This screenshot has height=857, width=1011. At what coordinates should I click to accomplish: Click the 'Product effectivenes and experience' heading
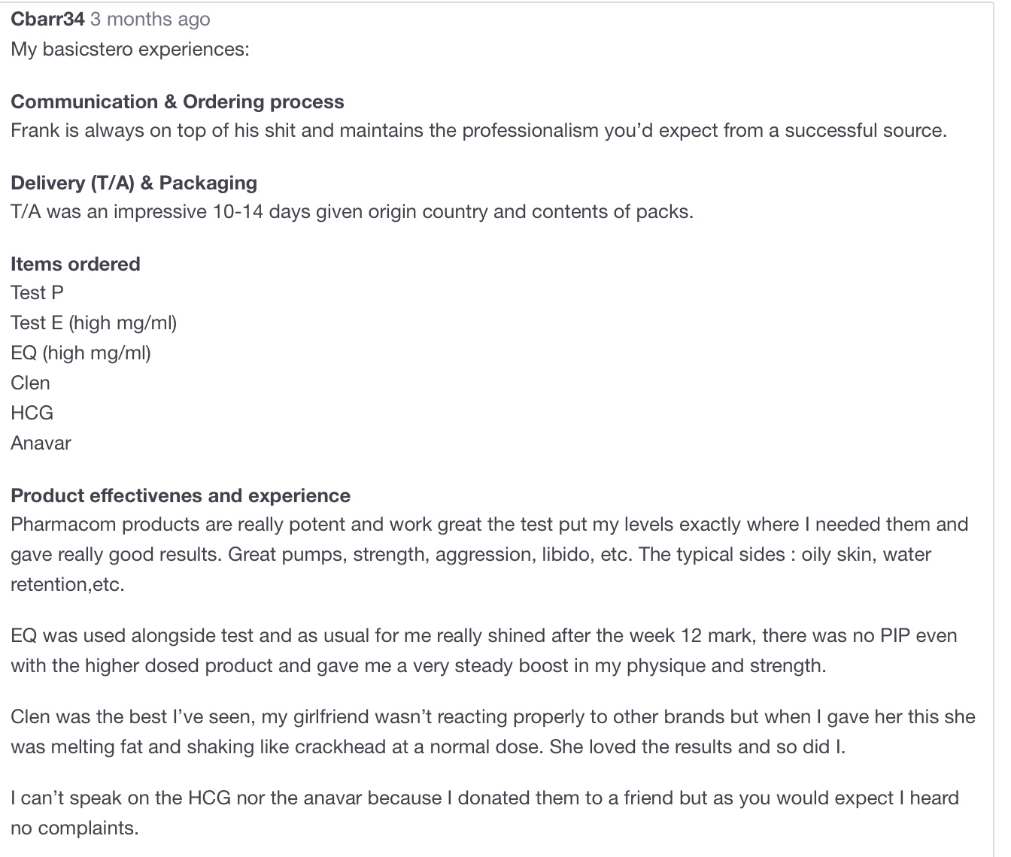click(181, 495)
